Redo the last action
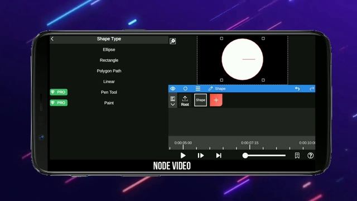This screenshot has width=357, height=201. tap(312, 89)
